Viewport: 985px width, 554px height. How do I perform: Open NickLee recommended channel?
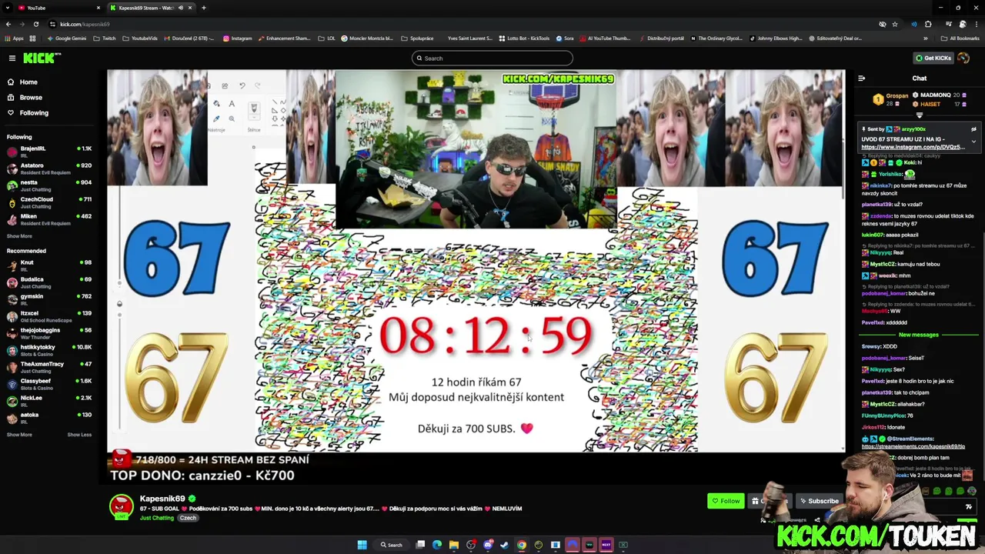pyautogui.click(x=49, y=401)
